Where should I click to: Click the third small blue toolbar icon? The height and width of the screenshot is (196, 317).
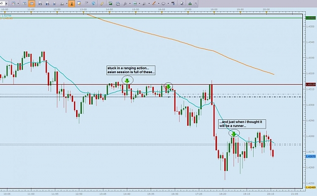(x=55, y=4)
